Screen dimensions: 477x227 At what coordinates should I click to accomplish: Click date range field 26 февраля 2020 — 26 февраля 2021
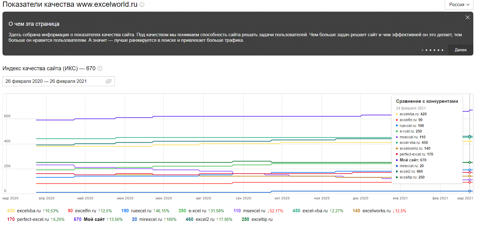pyautogui.click(x=58, y=81)
